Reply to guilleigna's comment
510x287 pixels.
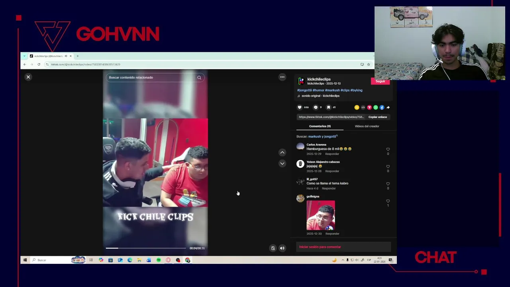[332, 234]
